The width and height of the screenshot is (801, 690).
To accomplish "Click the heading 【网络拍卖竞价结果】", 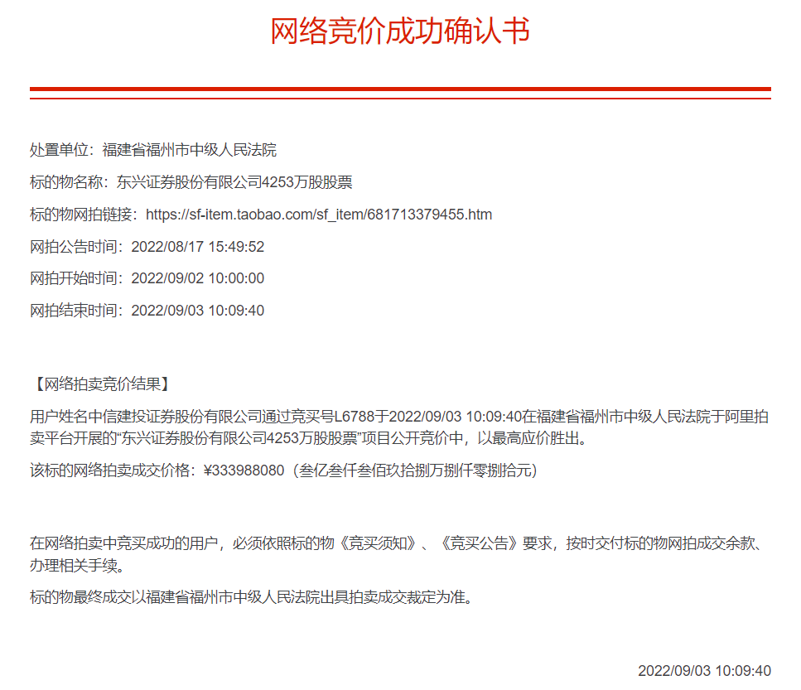I will tap(101, 384).
